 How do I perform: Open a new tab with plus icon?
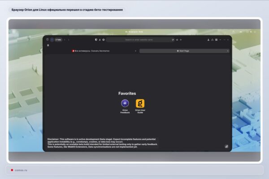(x=181, y=40)
